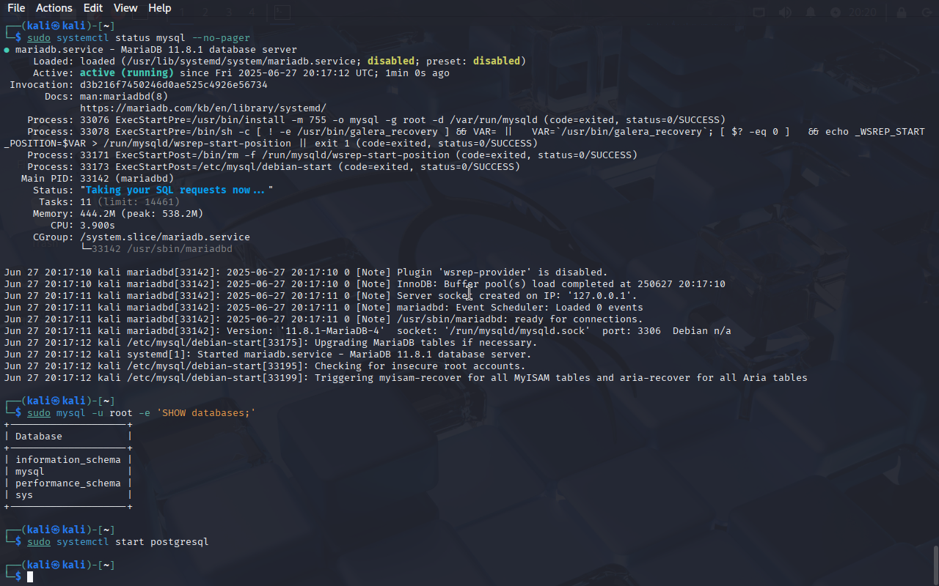The height and width of the screenshot is (586, 939).
Task: Click the man:mariadbd(8) docs reference
Action: tap(124, 97)
